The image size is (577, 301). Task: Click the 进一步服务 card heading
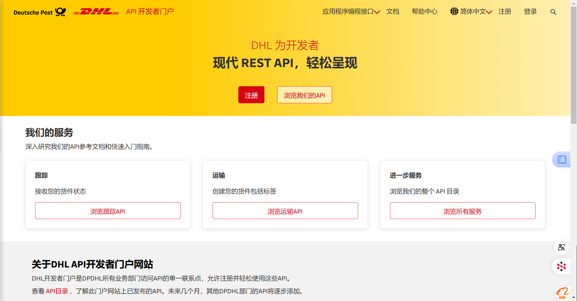click(406, 175)
